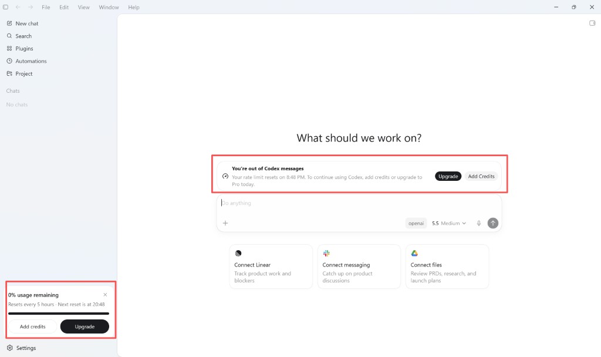The width and height of the screenshot is (601, 357).
Task: Click the Google Drive files icon
Action: [414, 253]
